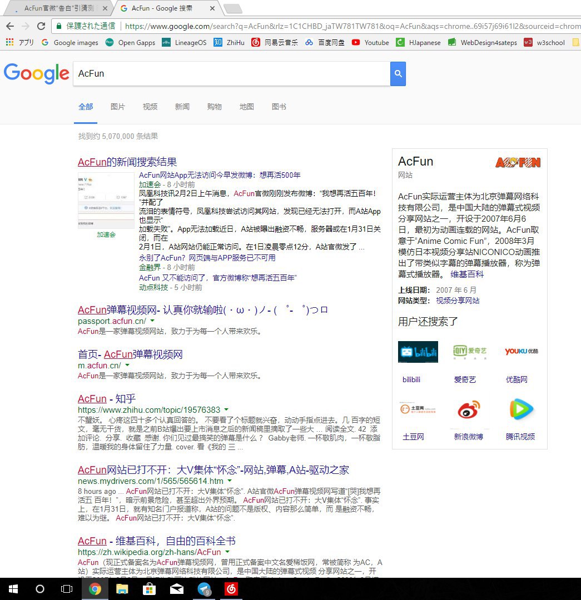The height and width of the screenshot is (600, 581).
Task: Open File Explorer from the taskbar
Action: tap(122, 589)
